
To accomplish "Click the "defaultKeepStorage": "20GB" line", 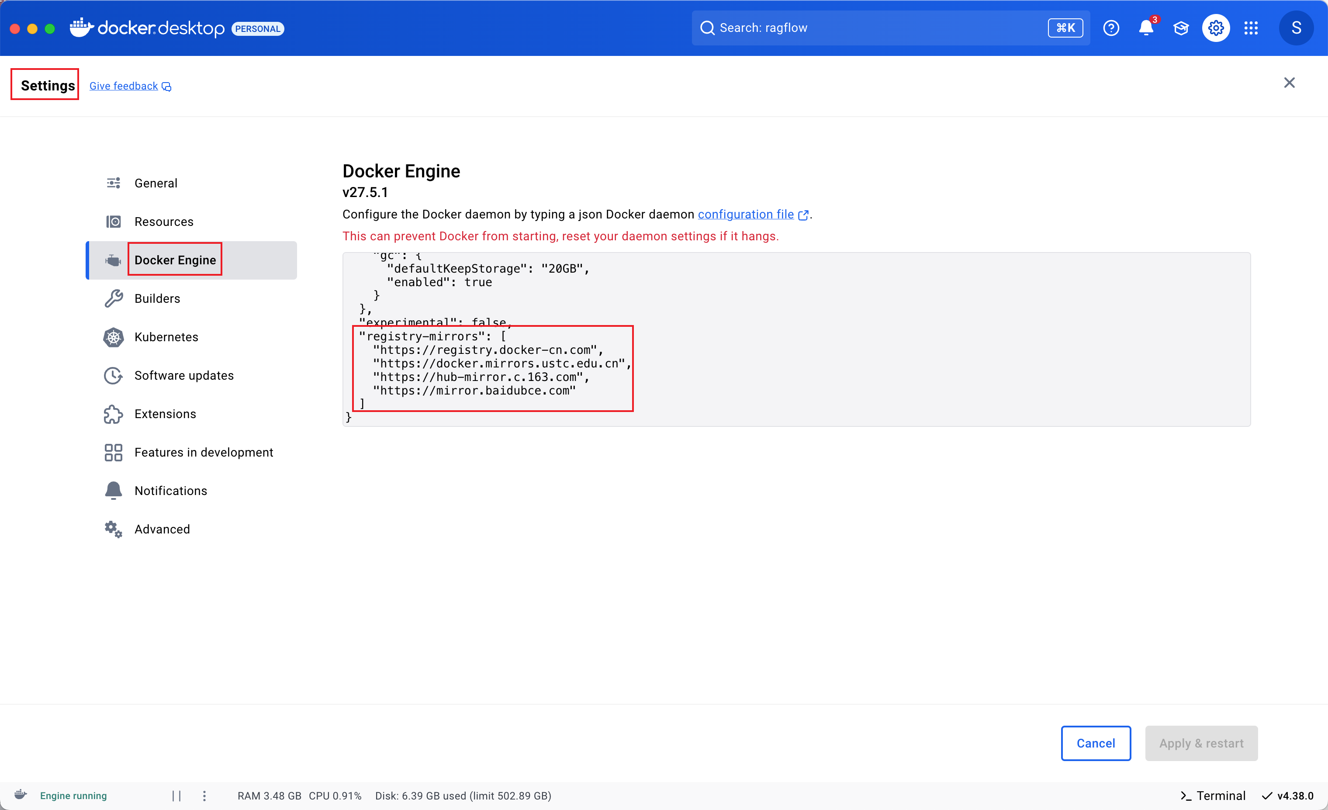I will (x=488, y=268).
